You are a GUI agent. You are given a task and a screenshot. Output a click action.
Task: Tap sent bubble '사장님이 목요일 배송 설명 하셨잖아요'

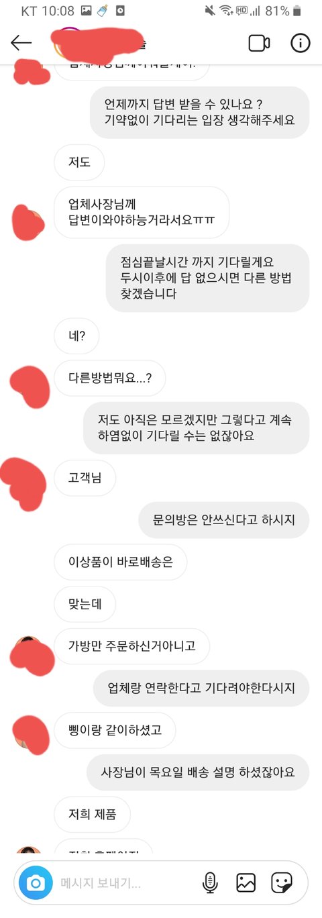point(198,772)
